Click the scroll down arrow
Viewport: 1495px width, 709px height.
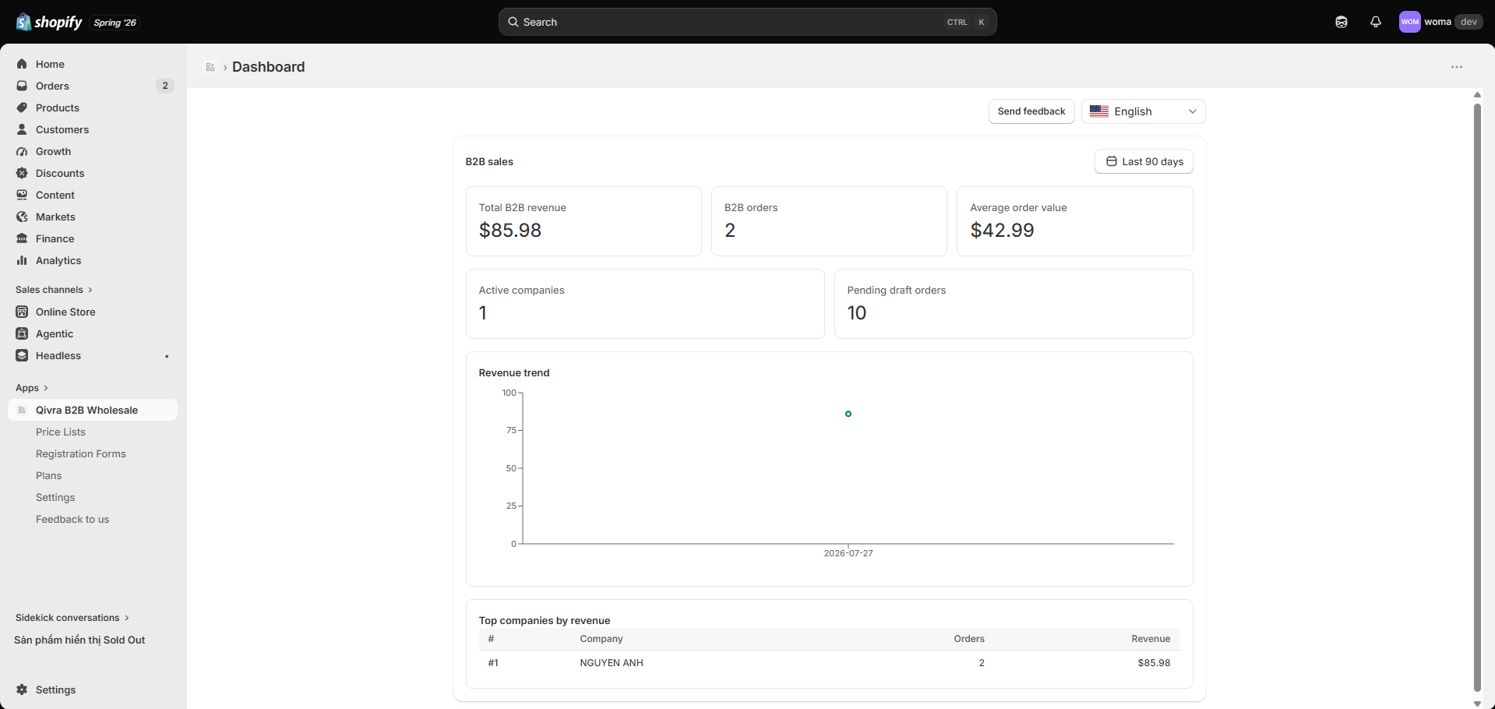(x=1477, y=704)
